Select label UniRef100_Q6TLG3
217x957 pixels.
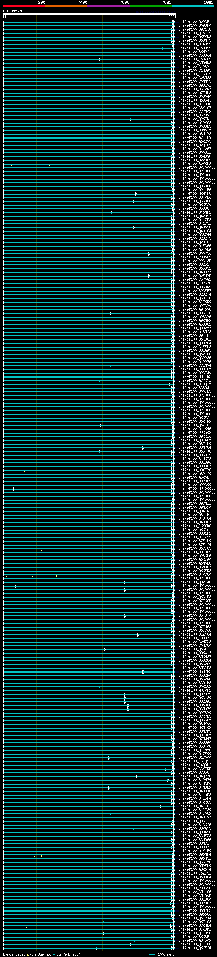(194, 922)
